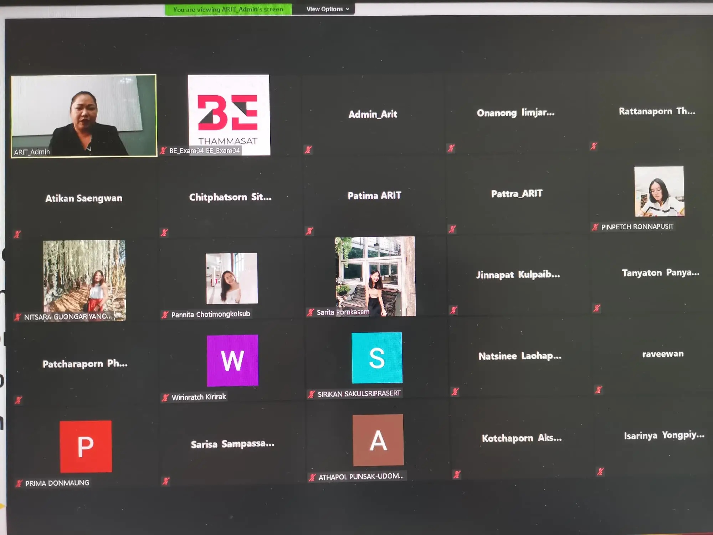Click Pannita Chotimongkolsub's name label

pos(211,314)
